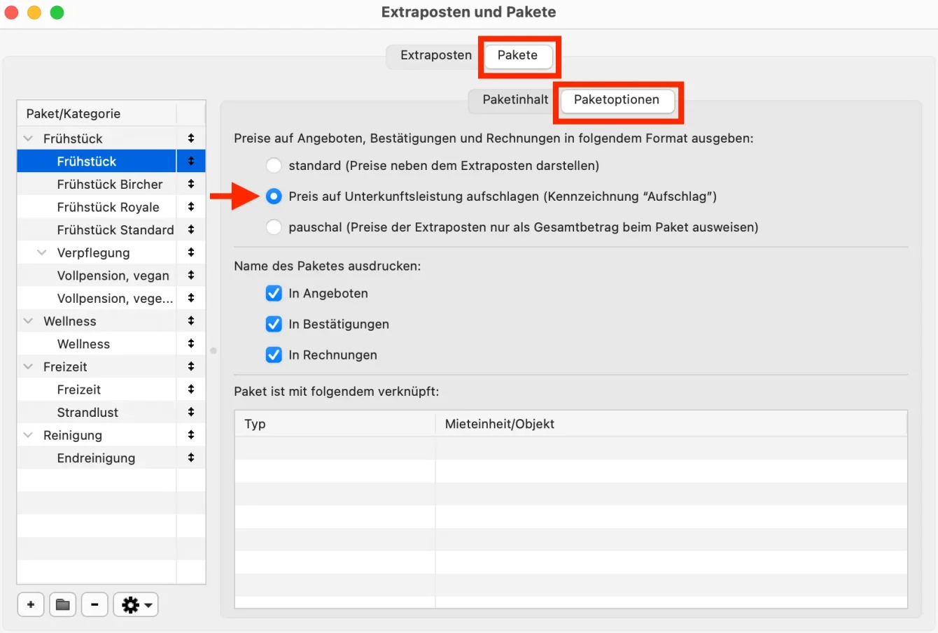Select the standard price format option
Image resolution: width=938 pixels, height=633 pixels.
point(274,166)
